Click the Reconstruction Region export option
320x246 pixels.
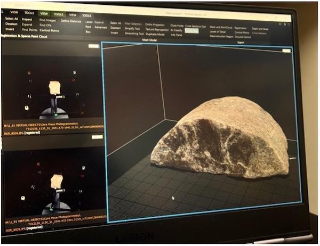pos(221,37)
